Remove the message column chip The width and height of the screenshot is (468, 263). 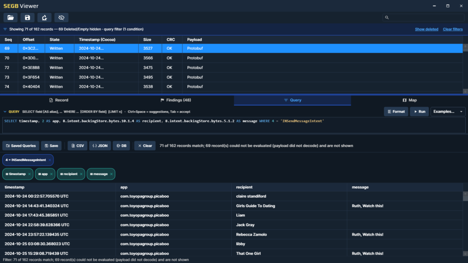point(112,174)
